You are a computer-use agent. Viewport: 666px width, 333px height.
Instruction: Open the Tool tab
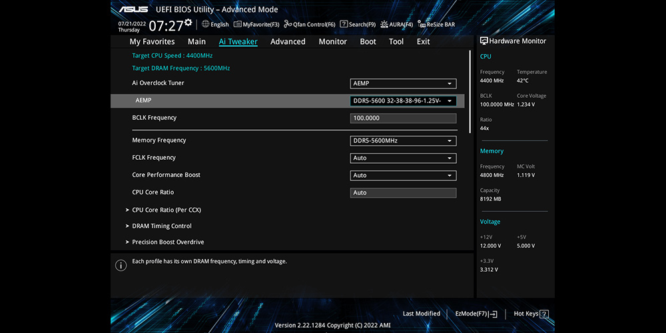(396, 41)
